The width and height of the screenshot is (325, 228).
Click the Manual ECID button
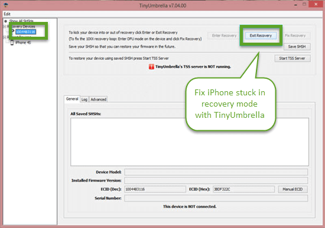coord(292,189)
